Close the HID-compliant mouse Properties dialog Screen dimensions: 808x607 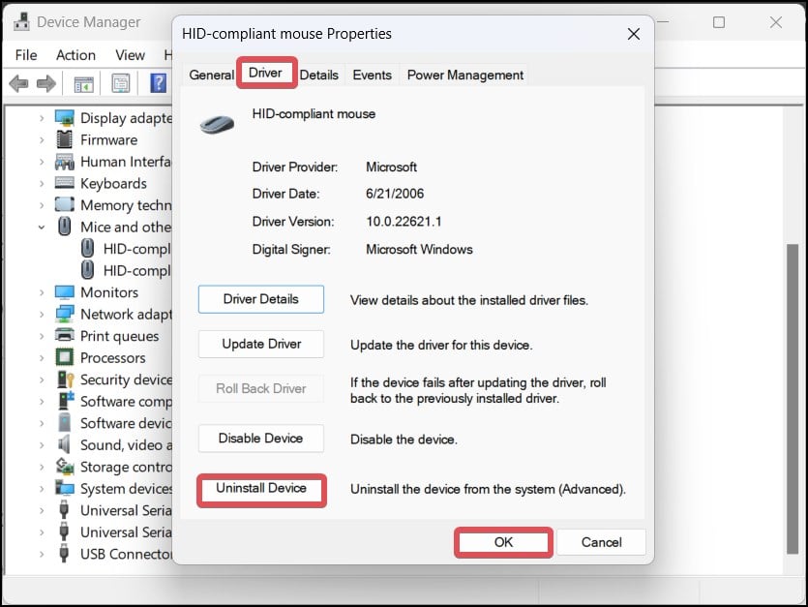click(634, 34)
